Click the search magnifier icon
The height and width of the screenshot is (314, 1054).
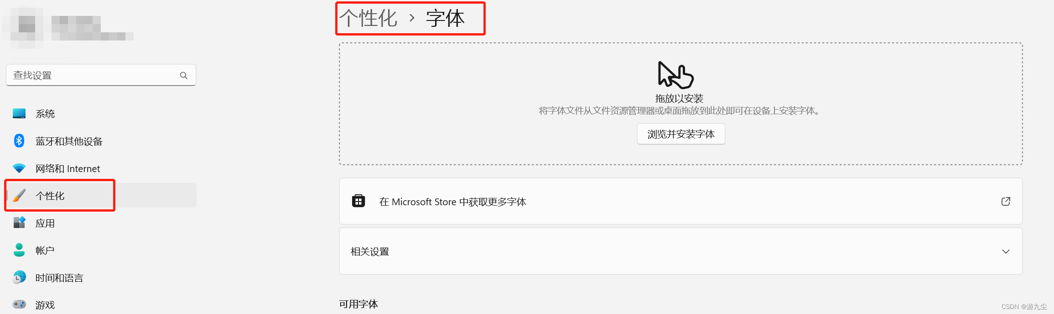pyautogui.click(x=184, y=76)
